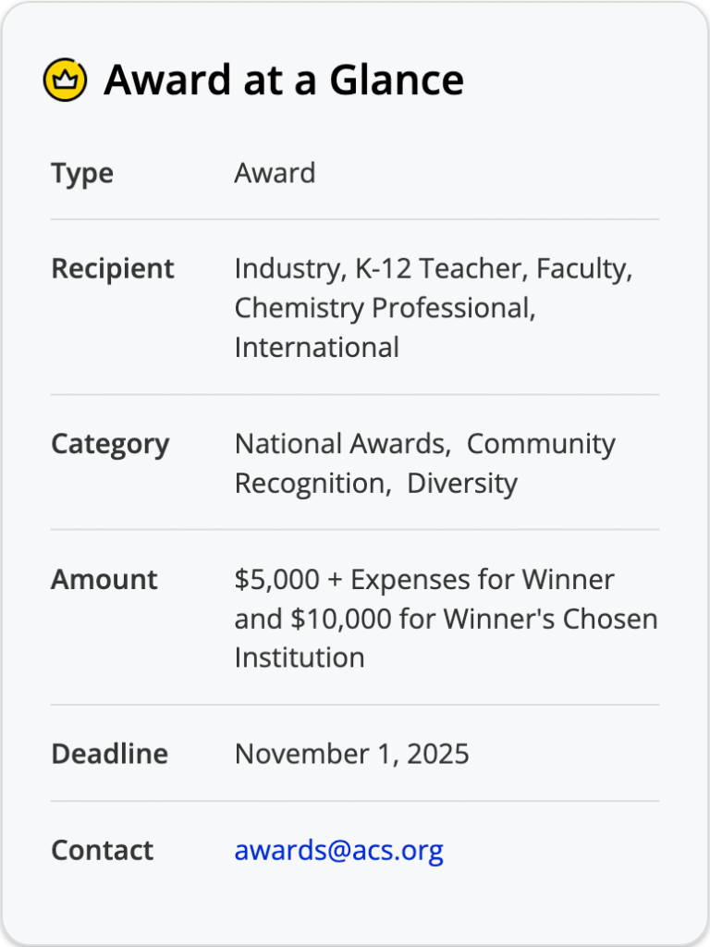
Task: Click "Industry" in the recipient list
Action: 288,268
